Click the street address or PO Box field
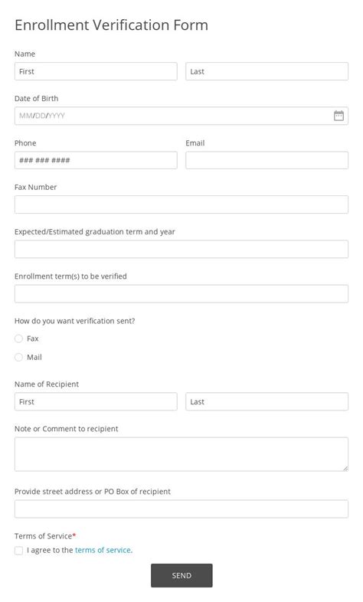363x602 pixels. [181, 509]
